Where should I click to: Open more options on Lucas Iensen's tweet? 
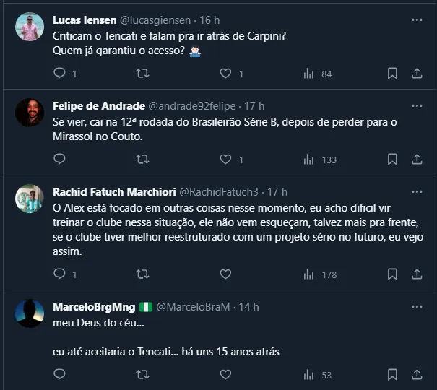pos(417,19)
